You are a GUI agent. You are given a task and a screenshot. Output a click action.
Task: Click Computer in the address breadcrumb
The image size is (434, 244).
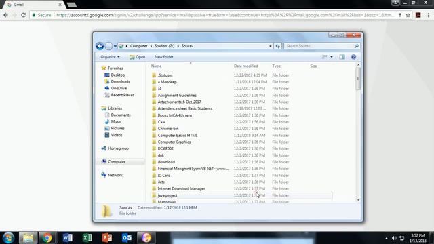tap(138, 46)
